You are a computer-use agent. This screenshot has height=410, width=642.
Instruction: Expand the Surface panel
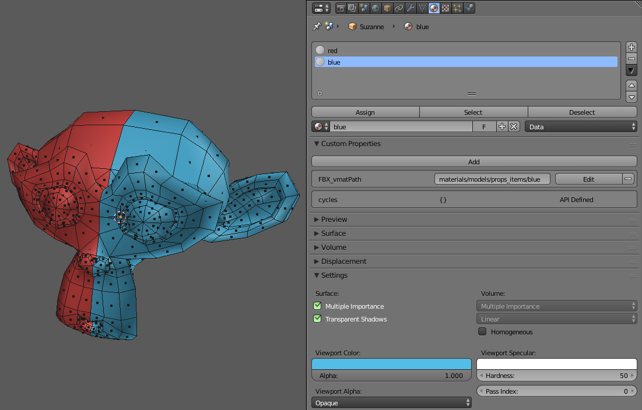click(x=317, y=234)
